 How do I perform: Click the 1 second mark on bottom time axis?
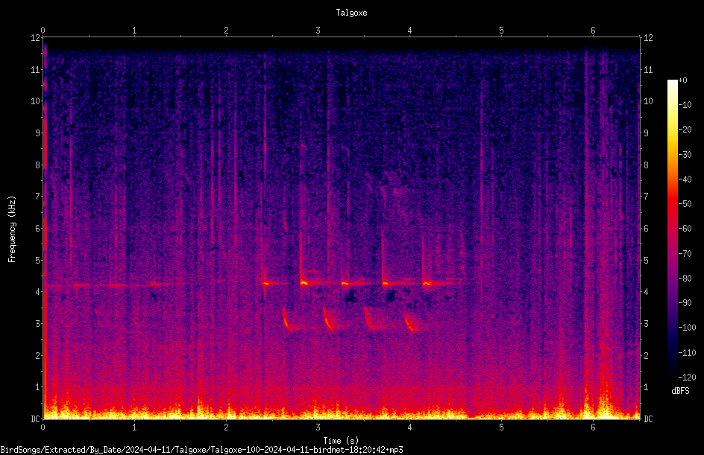134,427
